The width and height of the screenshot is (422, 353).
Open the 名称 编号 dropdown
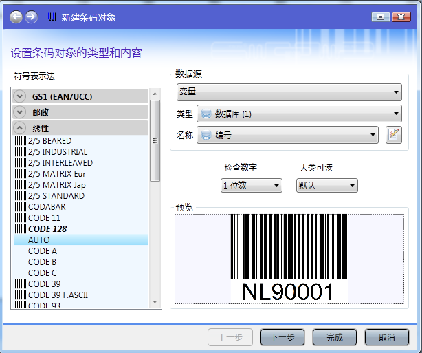[287, 135]
